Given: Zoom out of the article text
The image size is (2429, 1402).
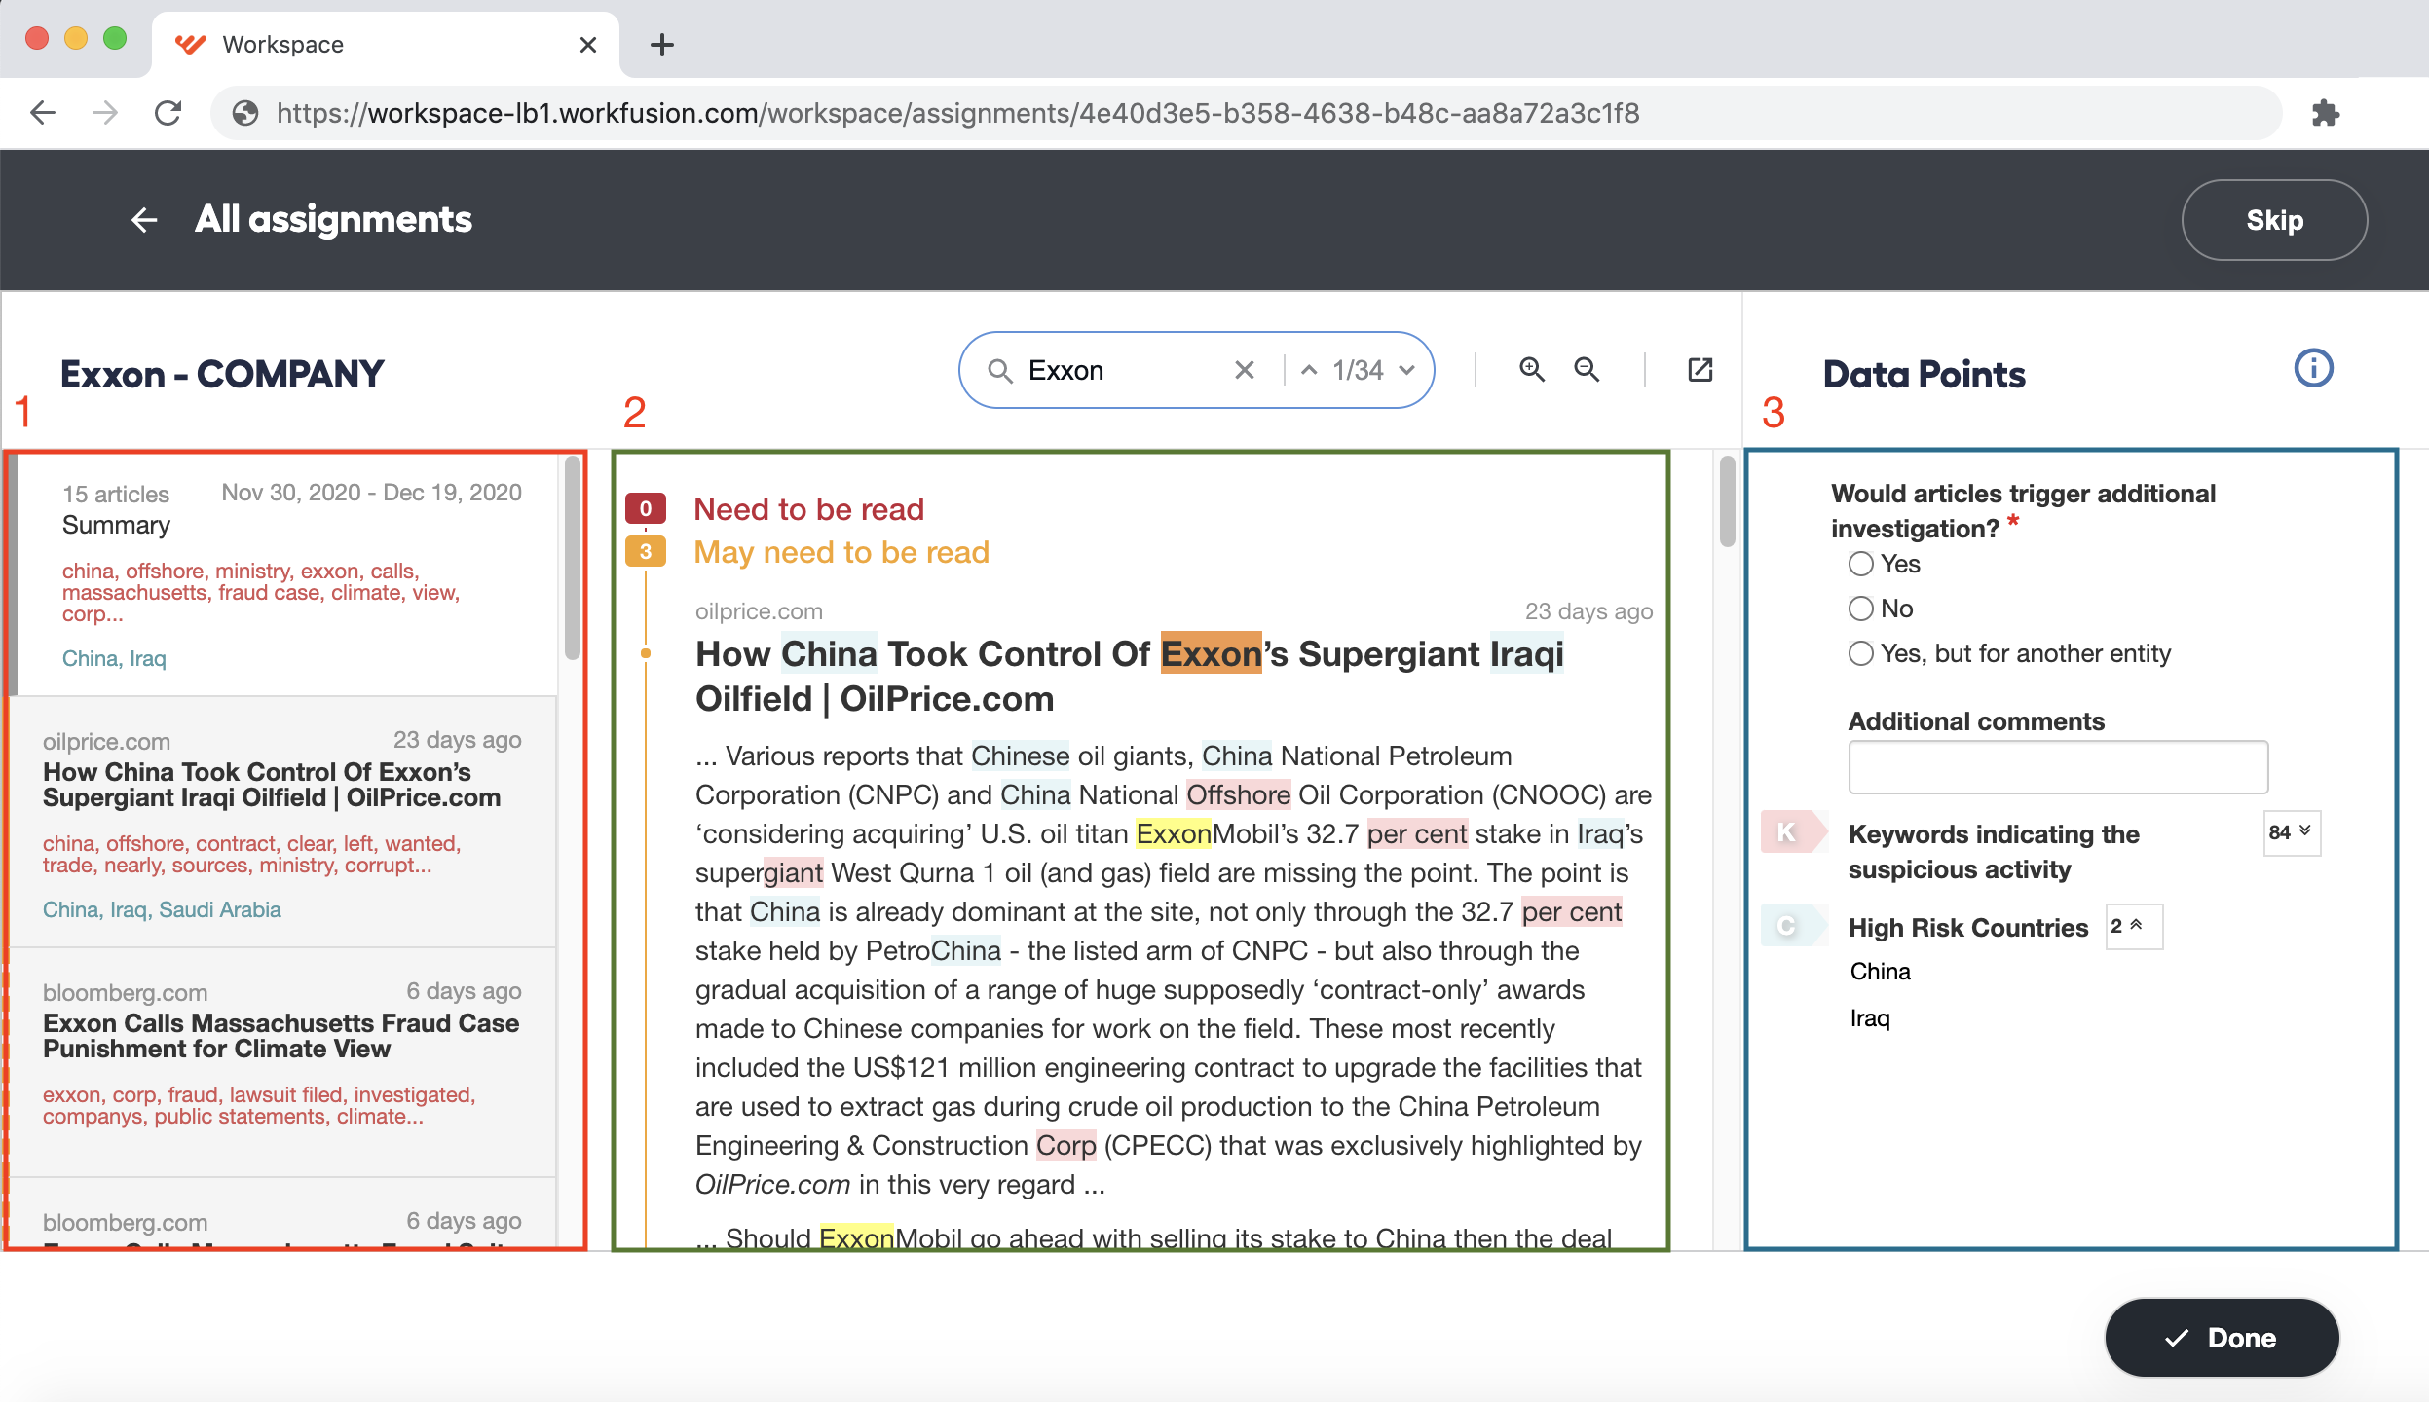Looking at the screenshot, I should tap(1587, 370).
